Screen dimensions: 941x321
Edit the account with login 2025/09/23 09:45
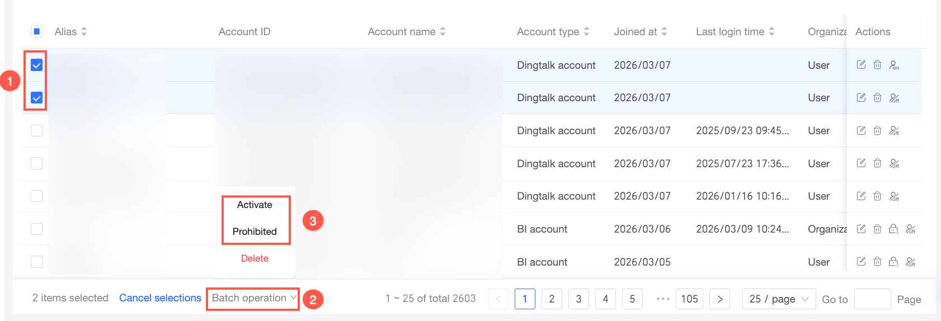(861, 130)
